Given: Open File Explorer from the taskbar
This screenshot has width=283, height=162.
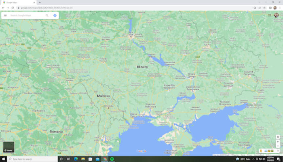Looking at the screenshot, I should point(83,159).
